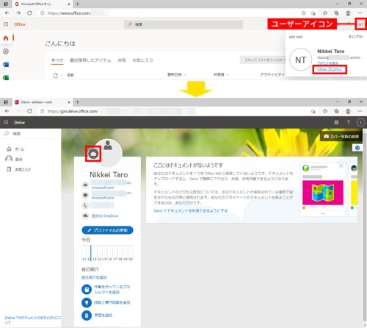
Task: Select the 共有 tab
Action: pyautogui.click(x=122, y=60)
